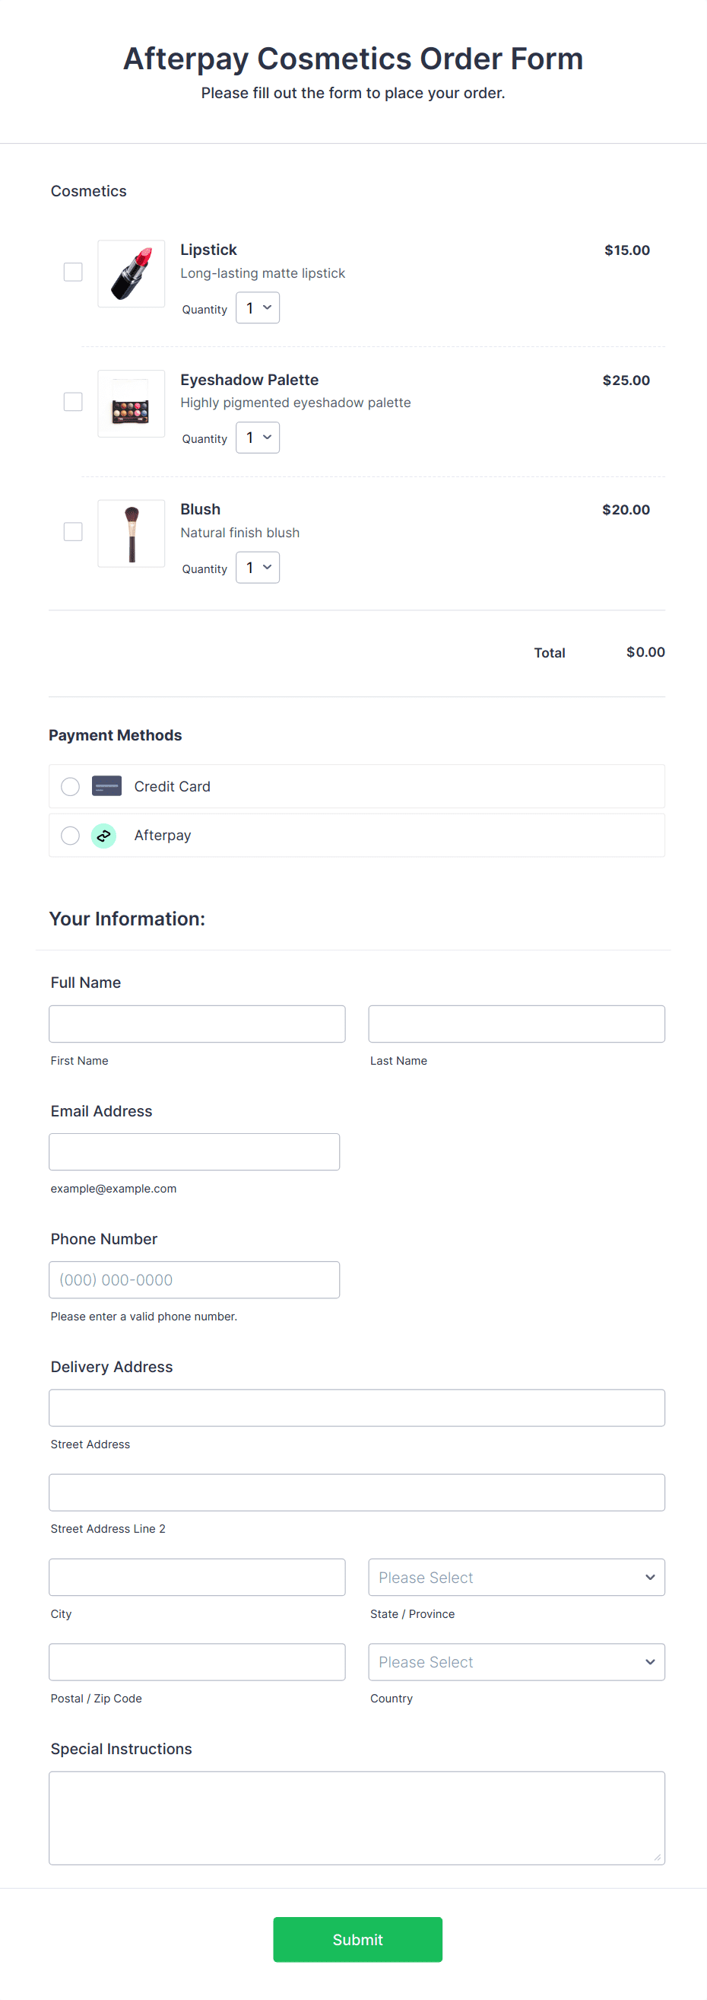Check the Eyeshadow Palette checkbox
707x2000 pixels.
(x=73, y=401)
